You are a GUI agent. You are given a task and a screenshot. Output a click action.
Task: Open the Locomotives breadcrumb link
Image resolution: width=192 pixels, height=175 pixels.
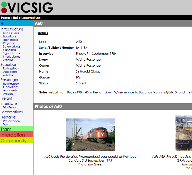(31, 18)
